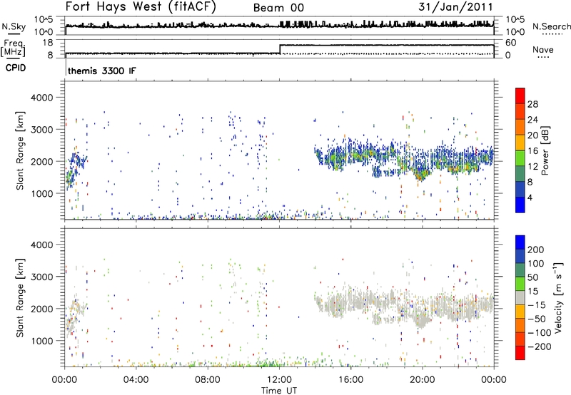Screen dimensions: 571x395
Task: Click the '200' tick on Velocity colorbar
Action: pos(536,250)
